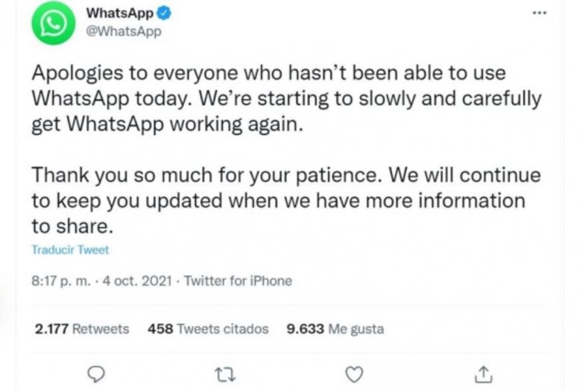
Task: Click the "Apologies to everyone" opening line
Action: tap(269, 72)
